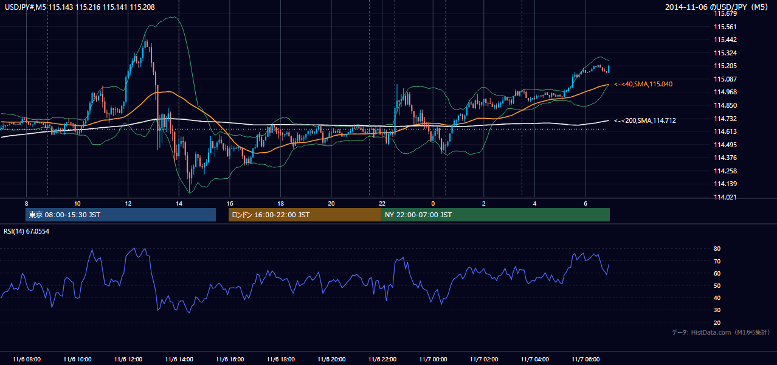
Task: Click the 11/7 04:00 date label
Action: (x=534, y=359)
